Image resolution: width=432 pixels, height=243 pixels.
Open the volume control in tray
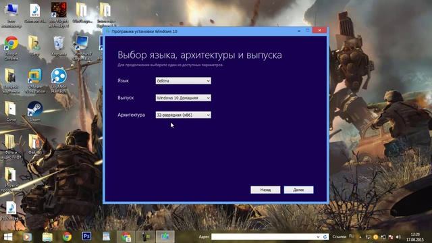click(398, 237)
